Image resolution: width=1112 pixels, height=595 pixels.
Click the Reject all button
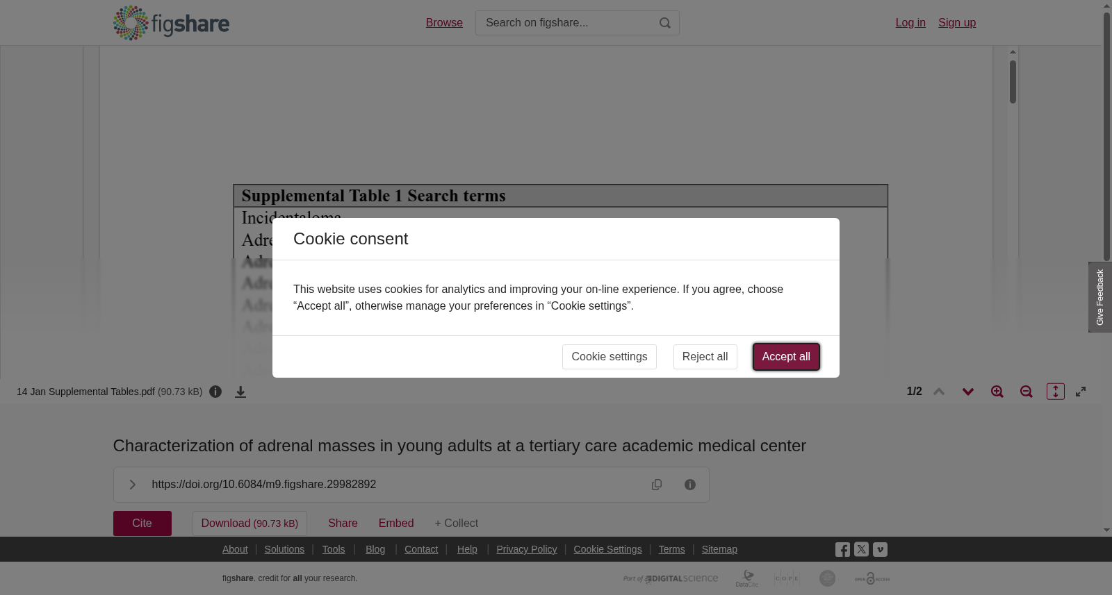(x=705, y=357)
